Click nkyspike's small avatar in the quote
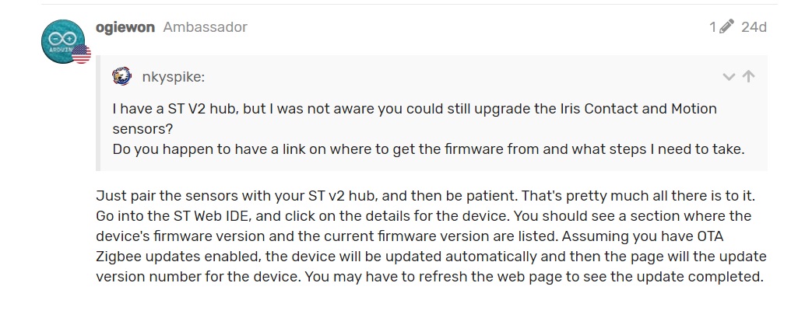 tap(122, 77)
